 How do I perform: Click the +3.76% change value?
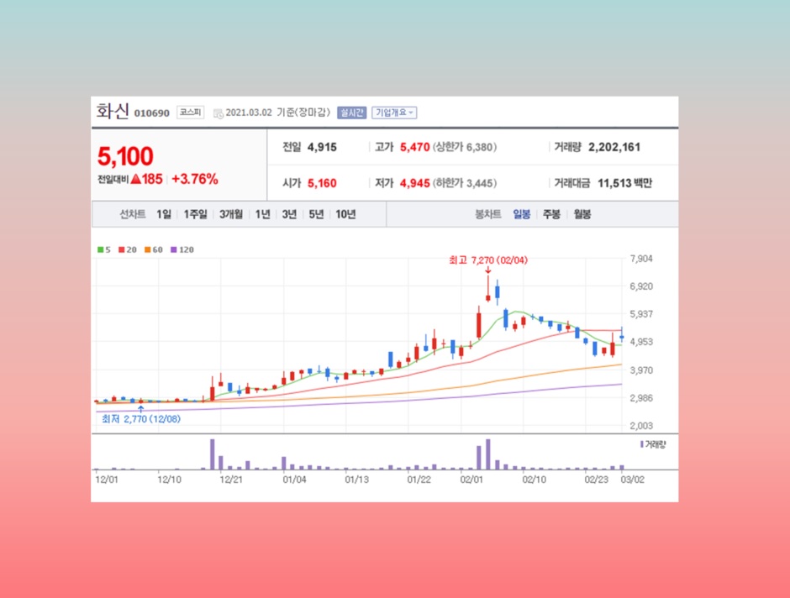coord(195,179)
